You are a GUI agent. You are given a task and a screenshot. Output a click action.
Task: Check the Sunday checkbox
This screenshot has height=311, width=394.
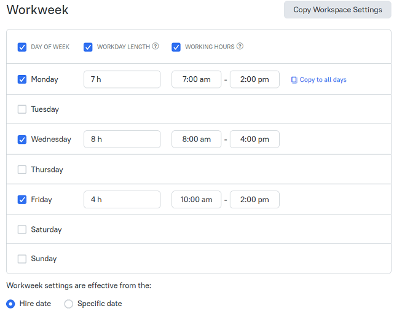(22, 259)
